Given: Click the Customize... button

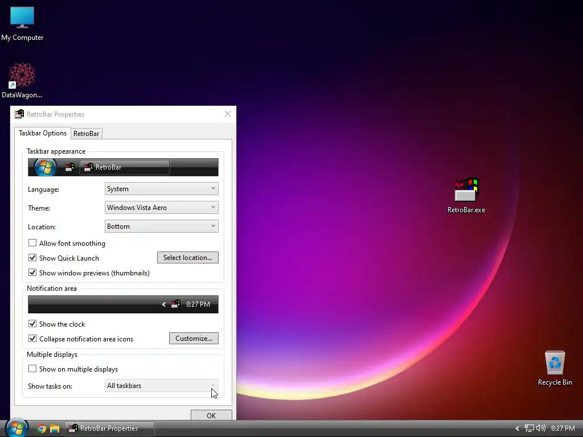Looking at the screenshot, I should [x=194, y=338].
